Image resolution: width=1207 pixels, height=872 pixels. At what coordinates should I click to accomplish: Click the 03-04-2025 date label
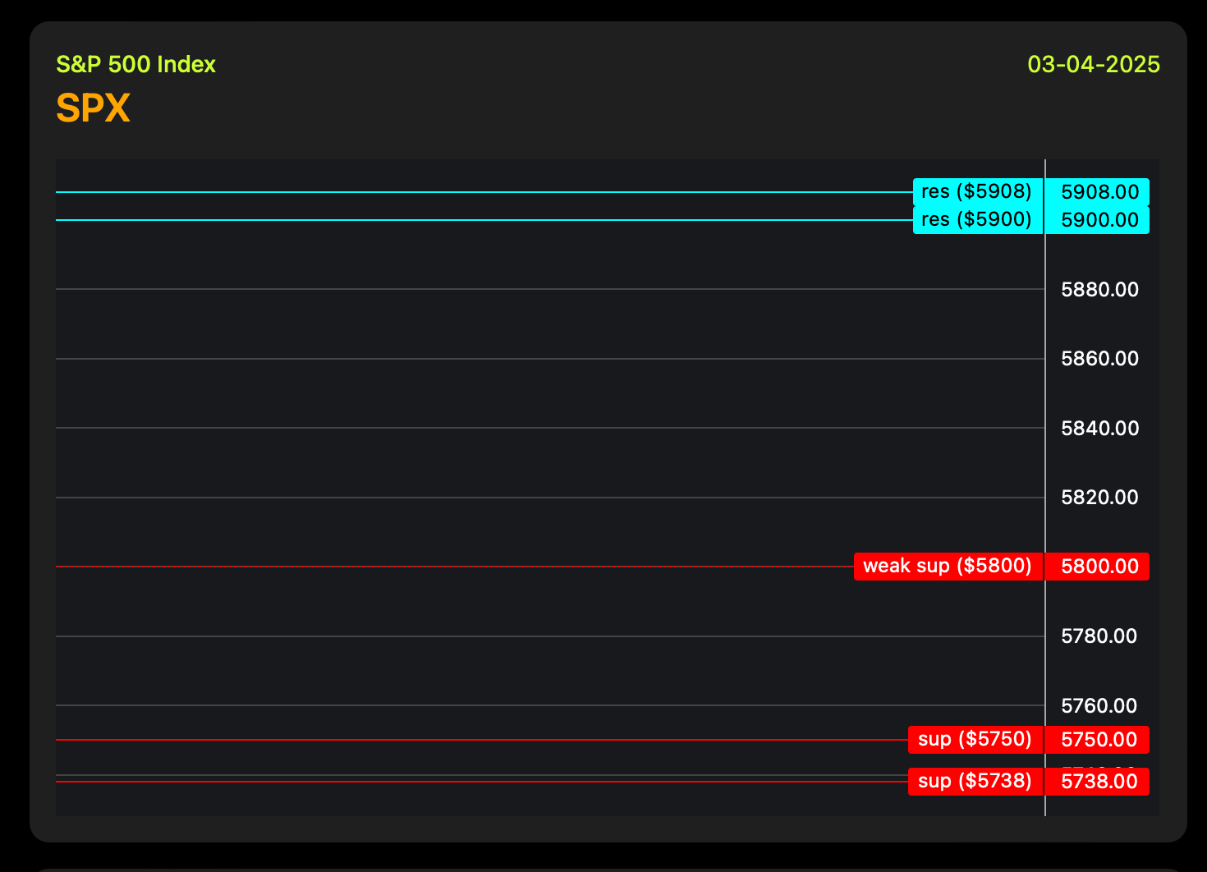point(1094,65)
